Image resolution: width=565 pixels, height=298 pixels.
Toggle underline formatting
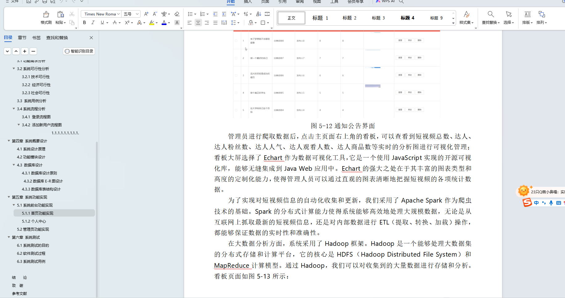[102, 23]
